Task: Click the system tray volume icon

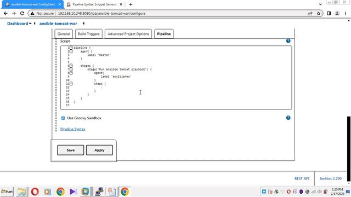Action: (319, 192)
